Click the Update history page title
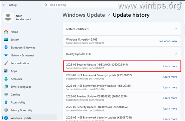185x121 pixels. [131, 15]
